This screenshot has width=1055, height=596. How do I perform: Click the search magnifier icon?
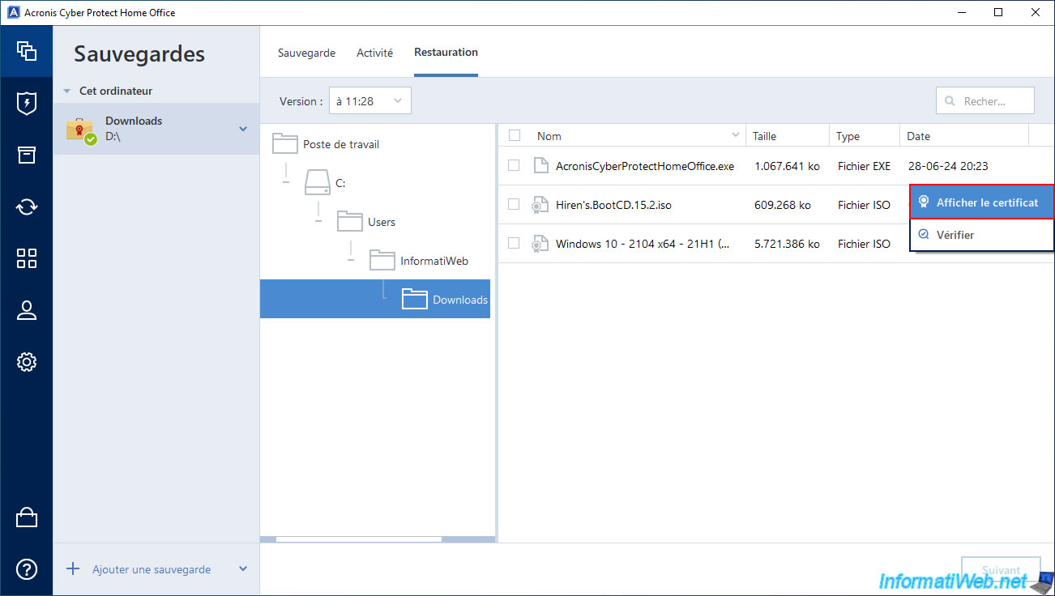[950, 101]
